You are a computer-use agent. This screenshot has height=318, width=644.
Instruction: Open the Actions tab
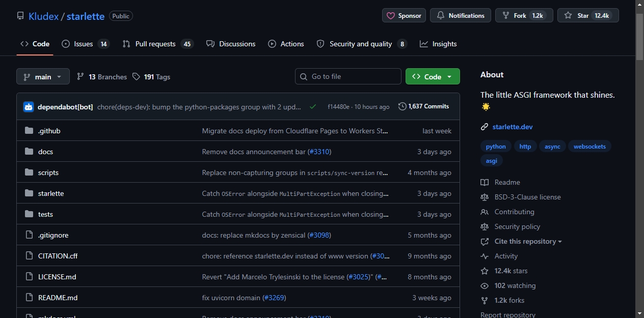[x=286, y=44]
